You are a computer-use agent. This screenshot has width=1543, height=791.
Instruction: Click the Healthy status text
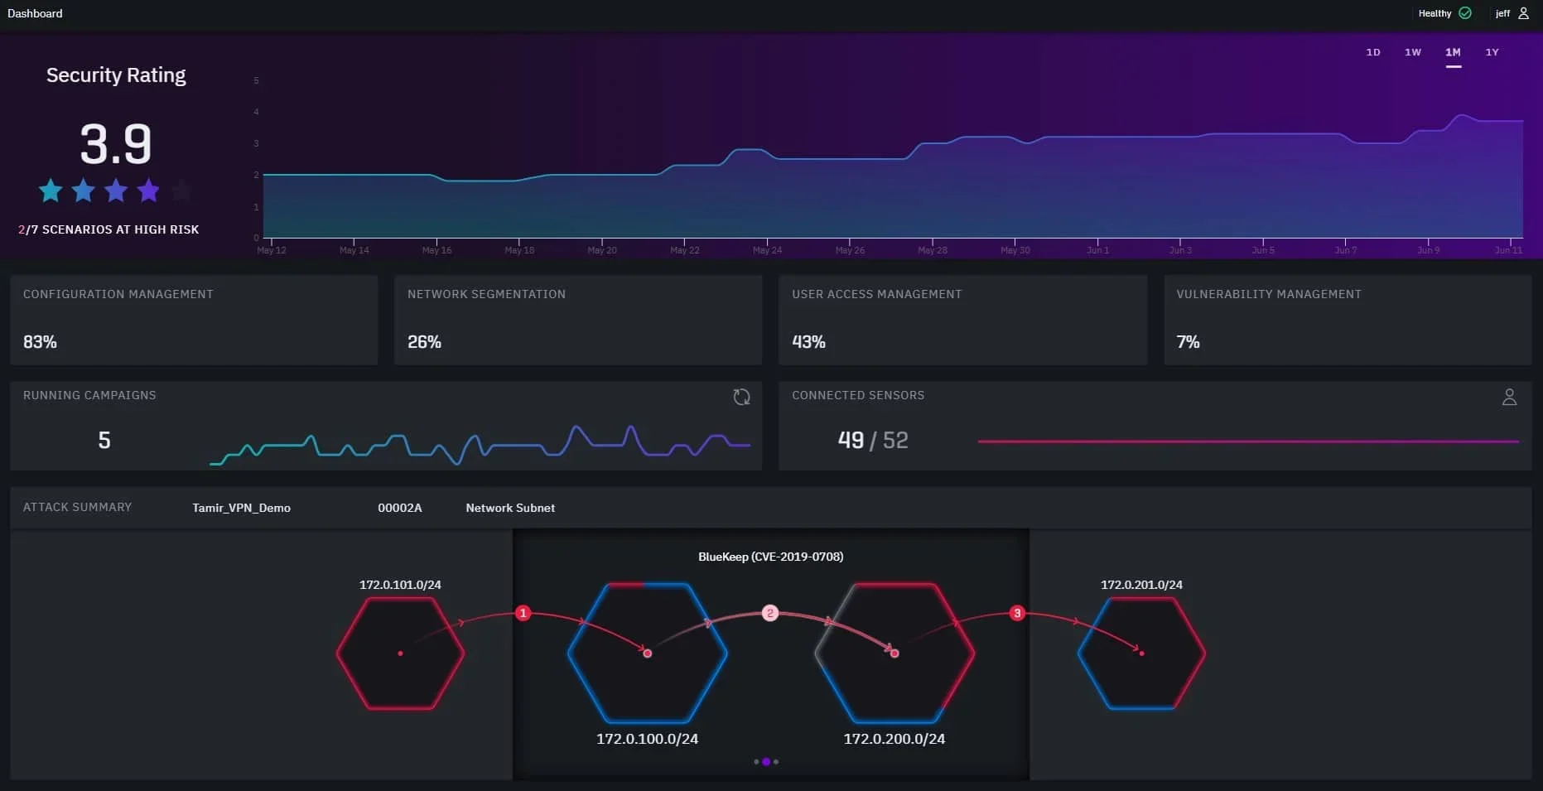1435,13
